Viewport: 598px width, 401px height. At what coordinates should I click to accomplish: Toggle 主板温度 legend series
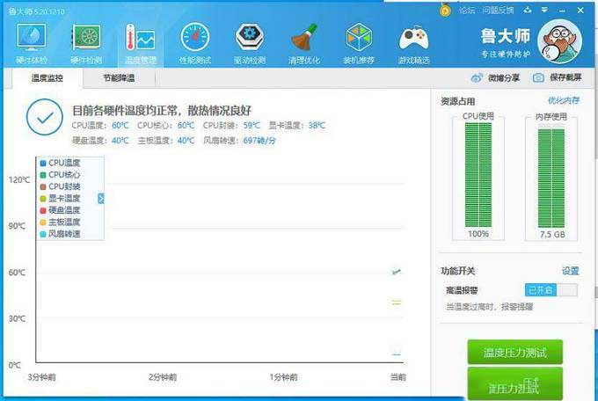pyautogui.click(x=60, y=222)
